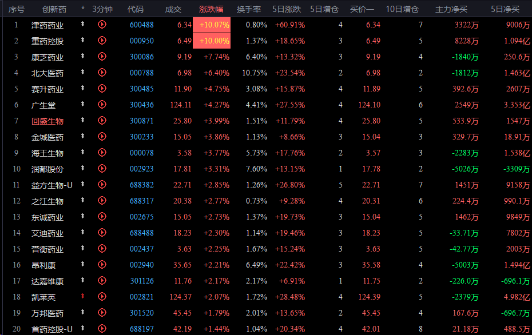
Task: Open stock code 600488 link
Action: click(141, 25)
